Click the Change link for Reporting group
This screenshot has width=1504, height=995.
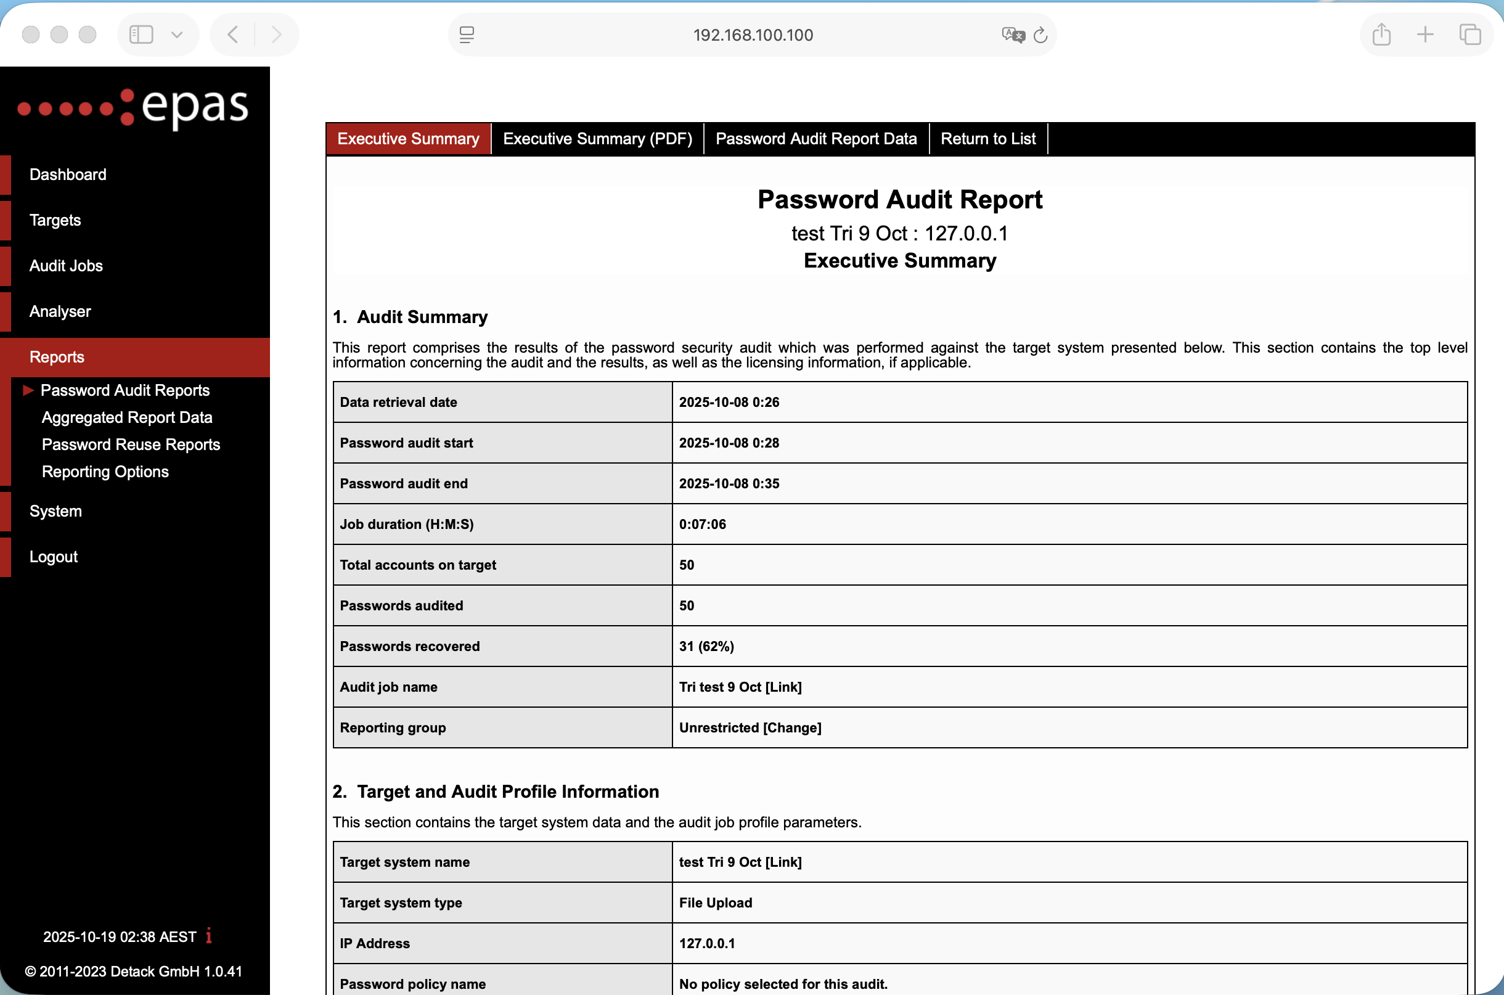(791, 727)
